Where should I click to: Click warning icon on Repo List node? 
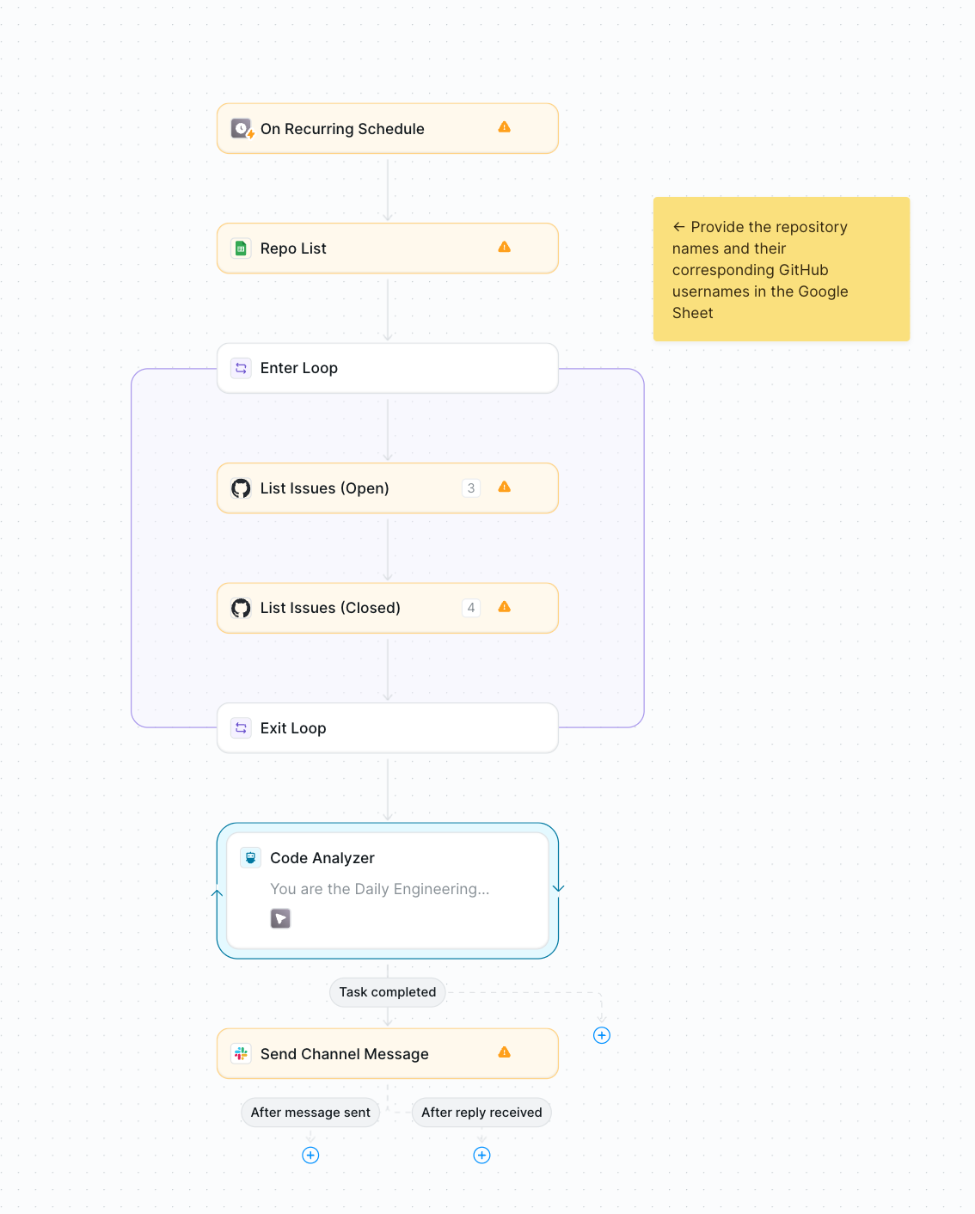click(x=505, y=247)
